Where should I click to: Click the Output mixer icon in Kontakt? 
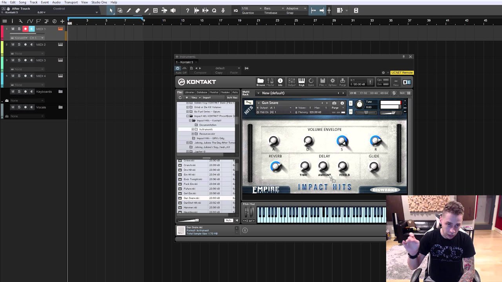tap(292, 81)
